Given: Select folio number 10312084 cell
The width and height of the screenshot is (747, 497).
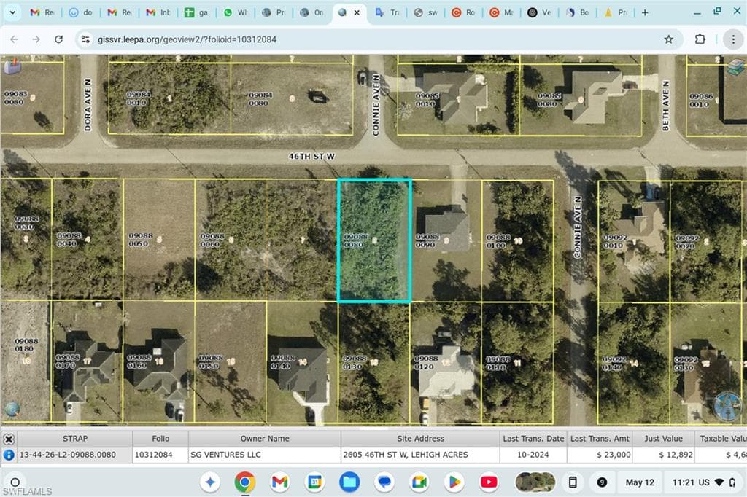Looking at the screenshot, I should click(160, 455).
